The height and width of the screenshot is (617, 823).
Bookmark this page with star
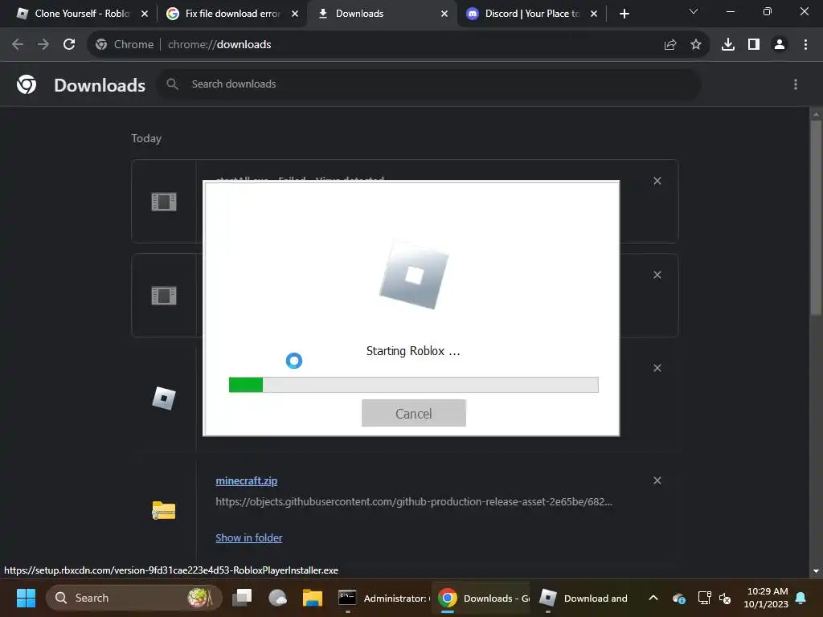(696, 45)
